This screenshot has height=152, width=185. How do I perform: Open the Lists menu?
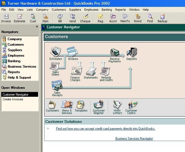pyautogui.click(x=30, y=10)
